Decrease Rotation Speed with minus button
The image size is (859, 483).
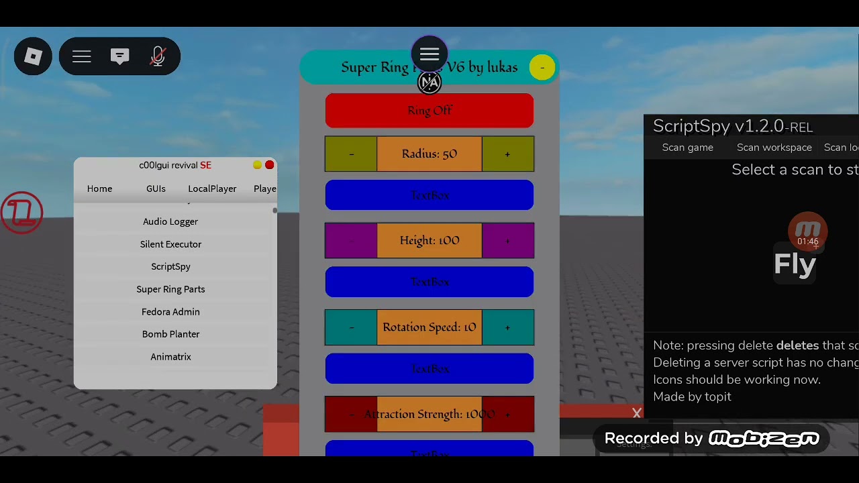point(351,327)
